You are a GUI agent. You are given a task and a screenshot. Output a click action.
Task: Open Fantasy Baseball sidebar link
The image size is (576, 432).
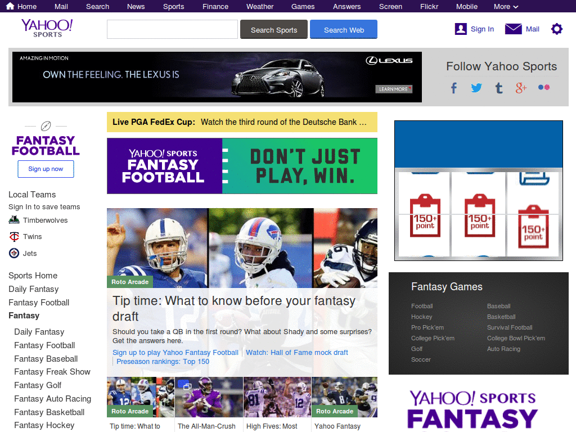click(x=46, y=358)
